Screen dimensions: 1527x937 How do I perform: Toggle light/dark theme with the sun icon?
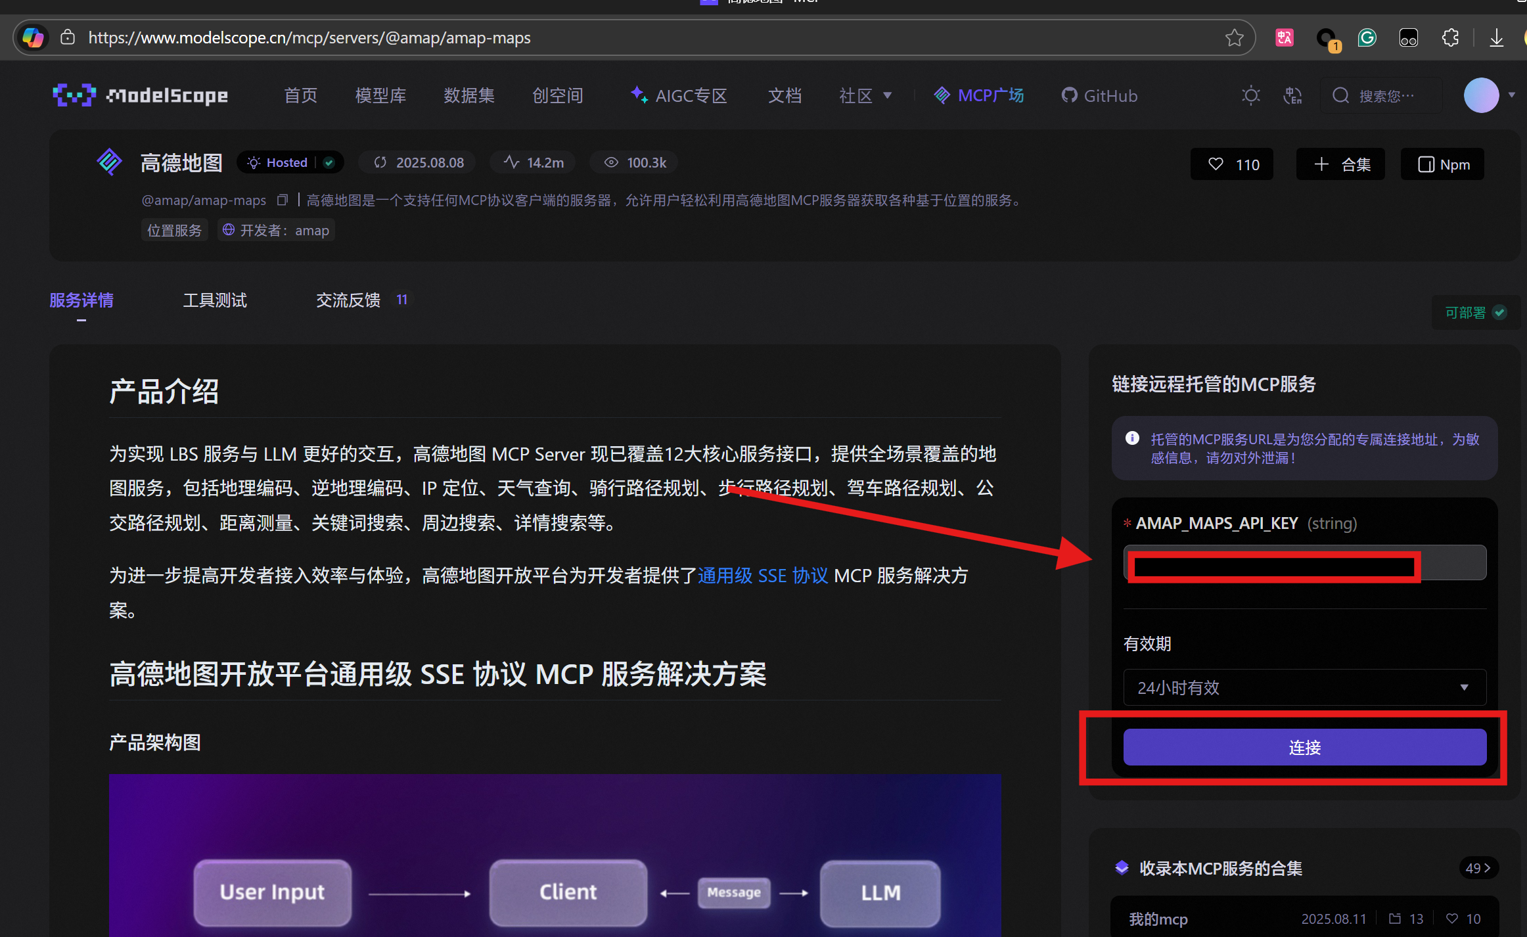1250,95
